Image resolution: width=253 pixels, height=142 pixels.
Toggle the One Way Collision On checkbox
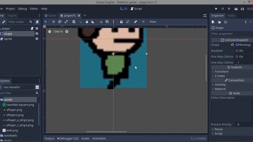[237, 57]
